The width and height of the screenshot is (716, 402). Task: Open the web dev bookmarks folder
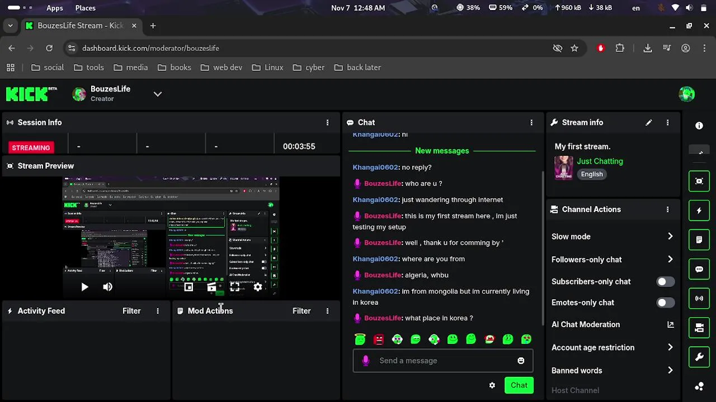222,68
